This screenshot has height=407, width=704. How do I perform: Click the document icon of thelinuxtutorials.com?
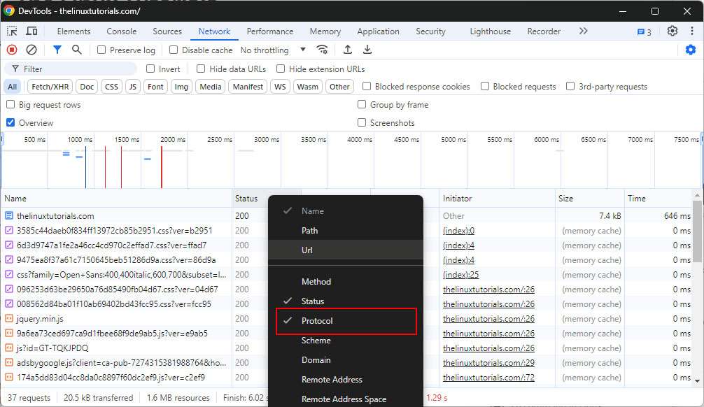pyautogui.click(x=9, y=216)
